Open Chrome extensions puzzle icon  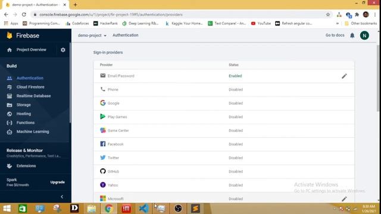coord(357,14)
